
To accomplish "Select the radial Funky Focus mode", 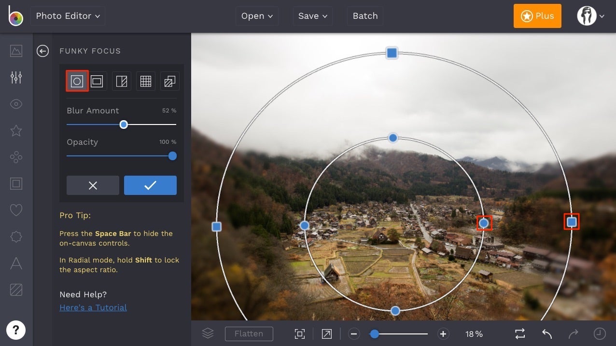I will [77, 81].
